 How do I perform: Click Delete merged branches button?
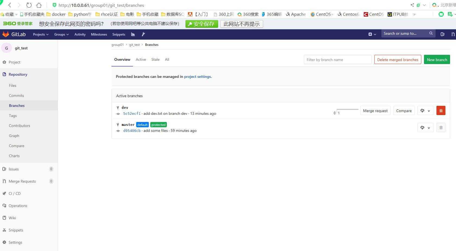click(x=398, y=60)
